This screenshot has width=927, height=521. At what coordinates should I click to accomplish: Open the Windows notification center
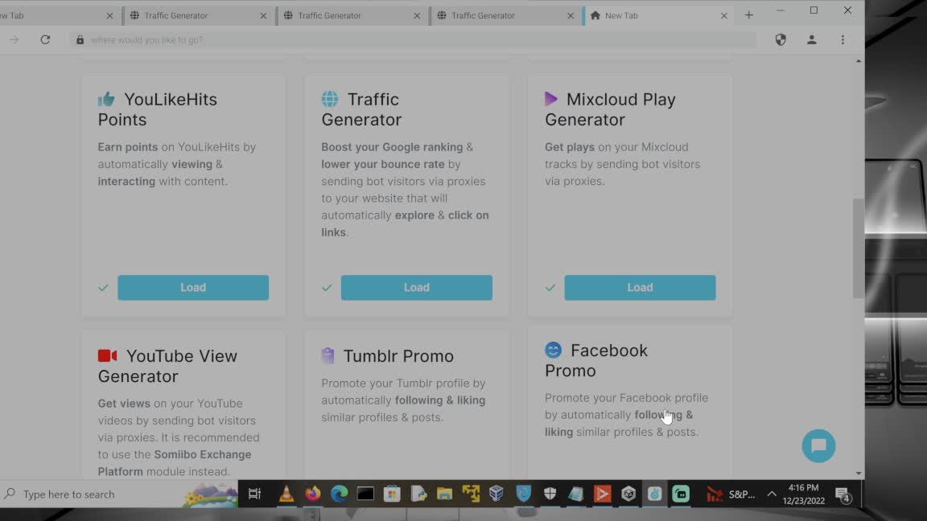pyautogui.click(x=843, y=494)
